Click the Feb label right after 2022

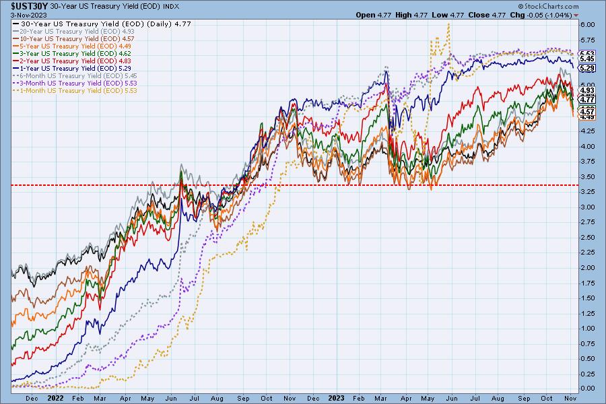(77, 398)
